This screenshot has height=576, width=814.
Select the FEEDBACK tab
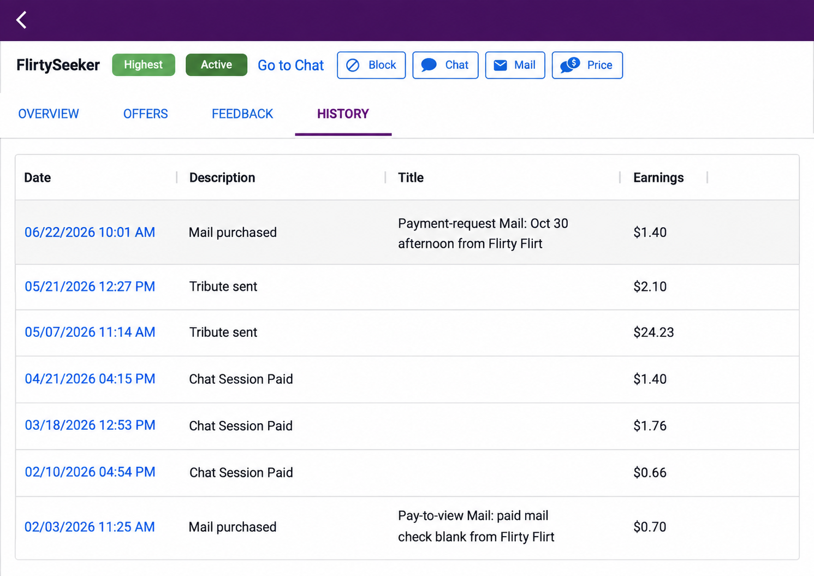pos(242,114)
